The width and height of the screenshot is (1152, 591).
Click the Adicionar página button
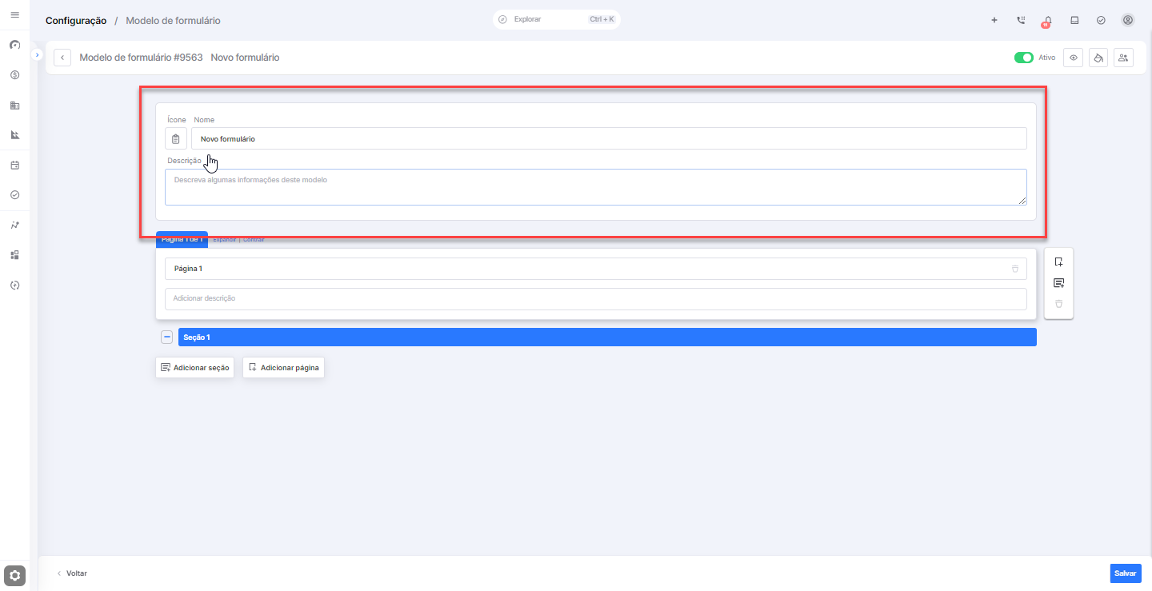point(284,368)
